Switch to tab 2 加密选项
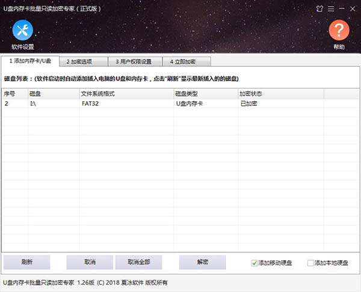This screenshot has height=292, width=361. pyautogui.click(x=84, y=61)
